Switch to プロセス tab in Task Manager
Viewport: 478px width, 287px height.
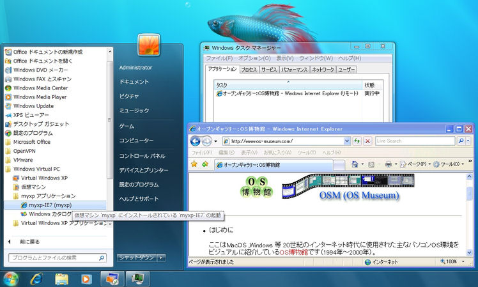tap(249, 70)
